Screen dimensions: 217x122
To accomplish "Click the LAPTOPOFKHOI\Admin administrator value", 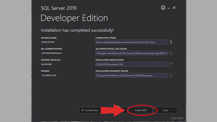I will (x=52, y=53).
